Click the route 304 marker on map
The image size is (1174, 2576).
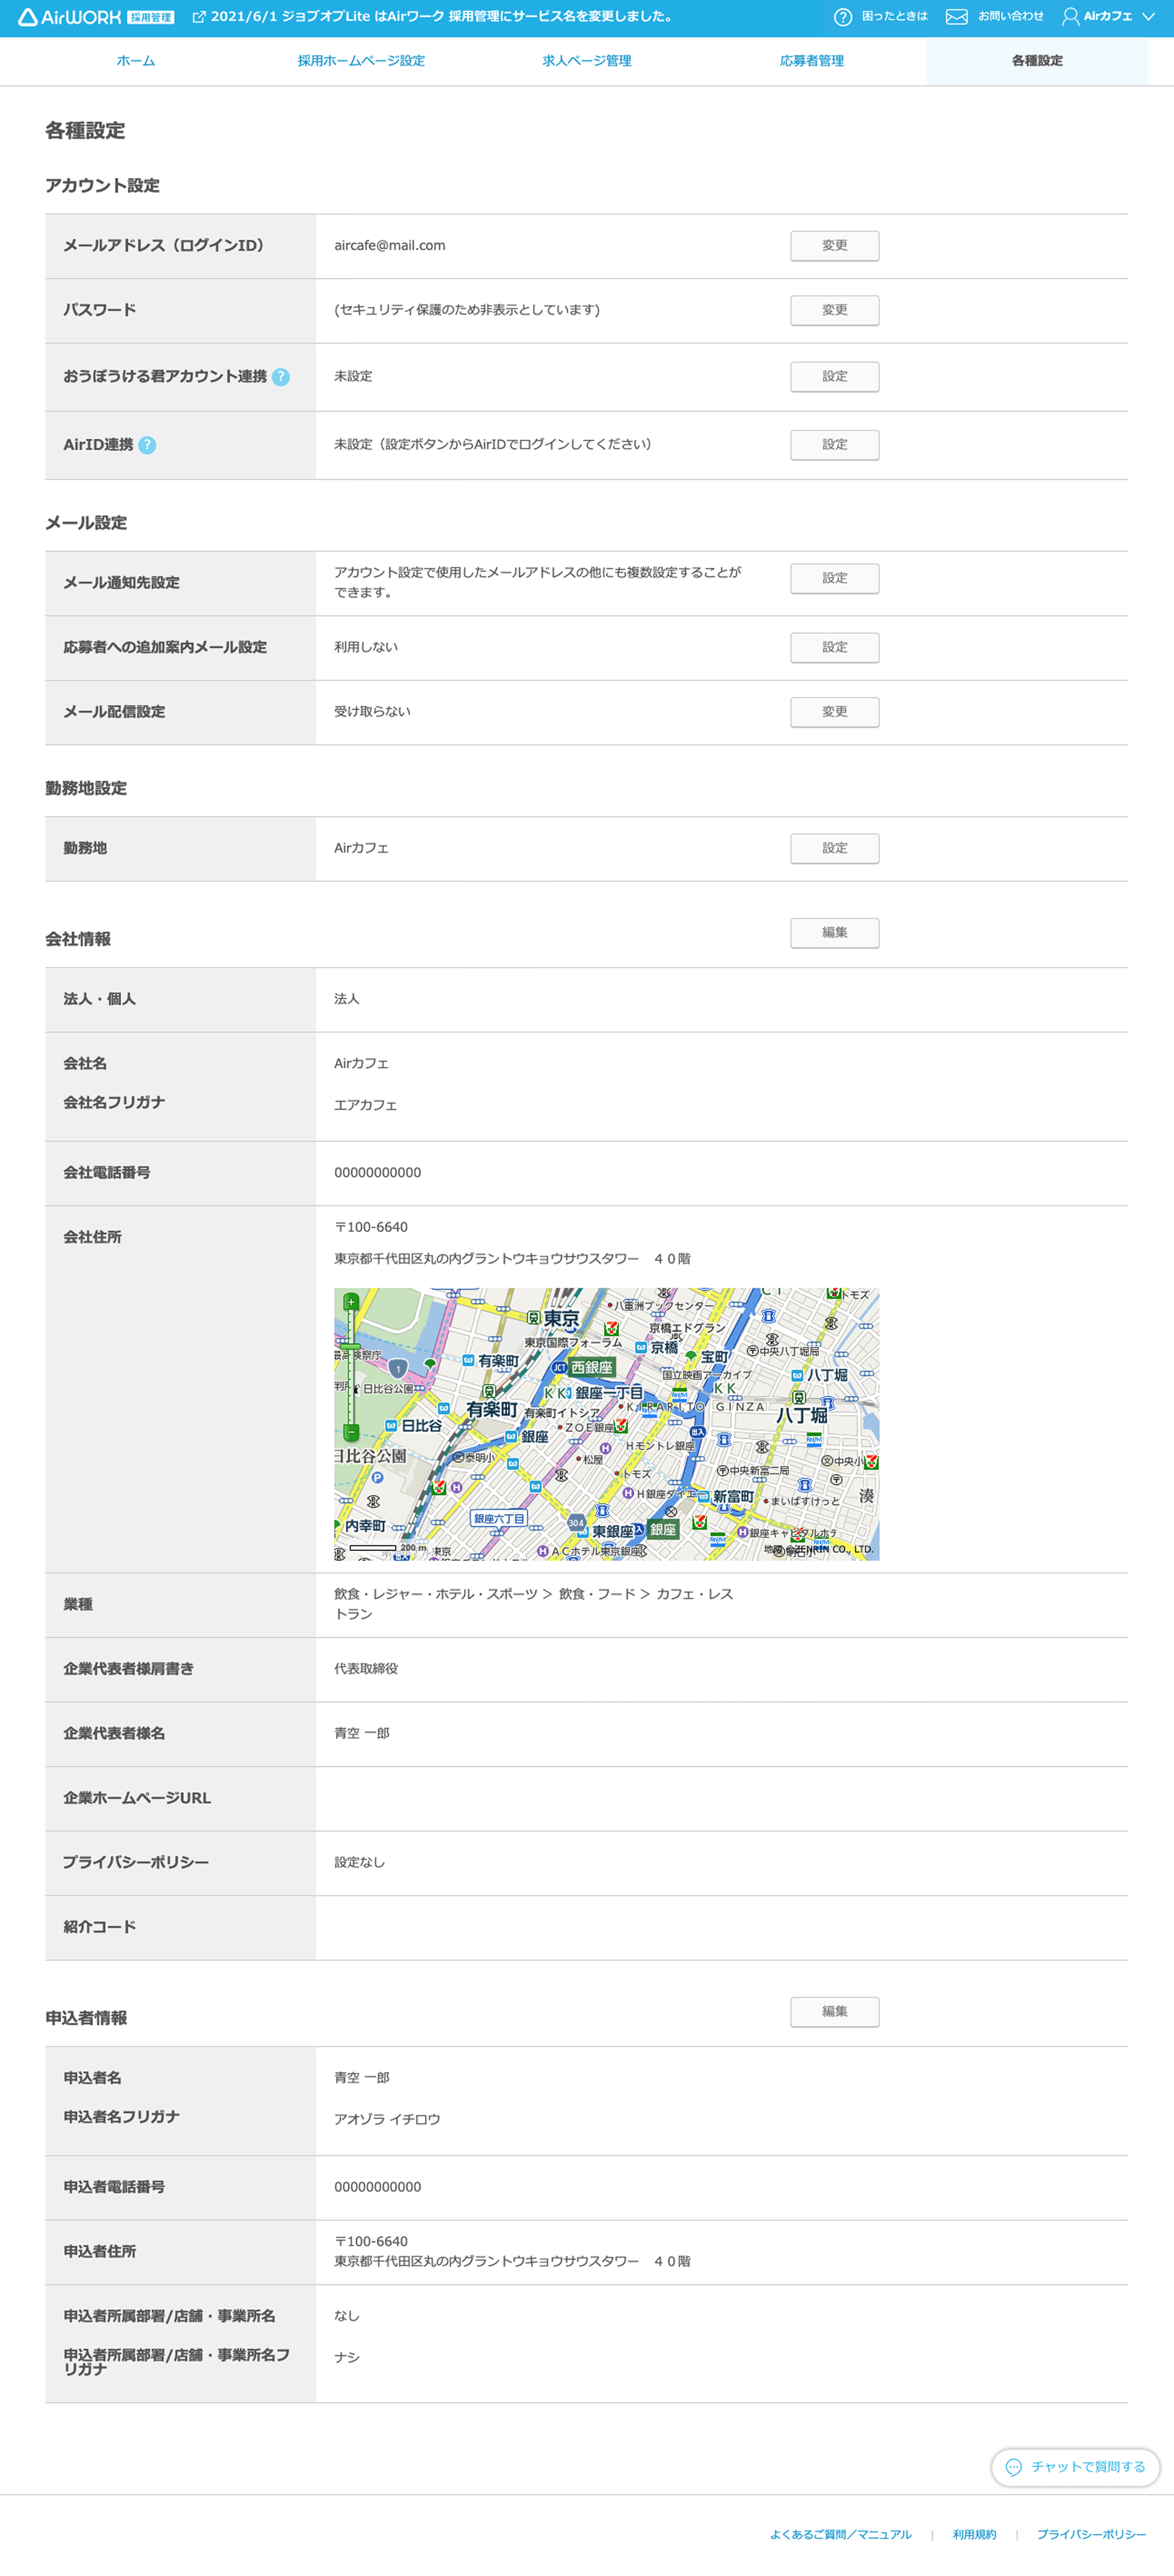coord(576,1523)
